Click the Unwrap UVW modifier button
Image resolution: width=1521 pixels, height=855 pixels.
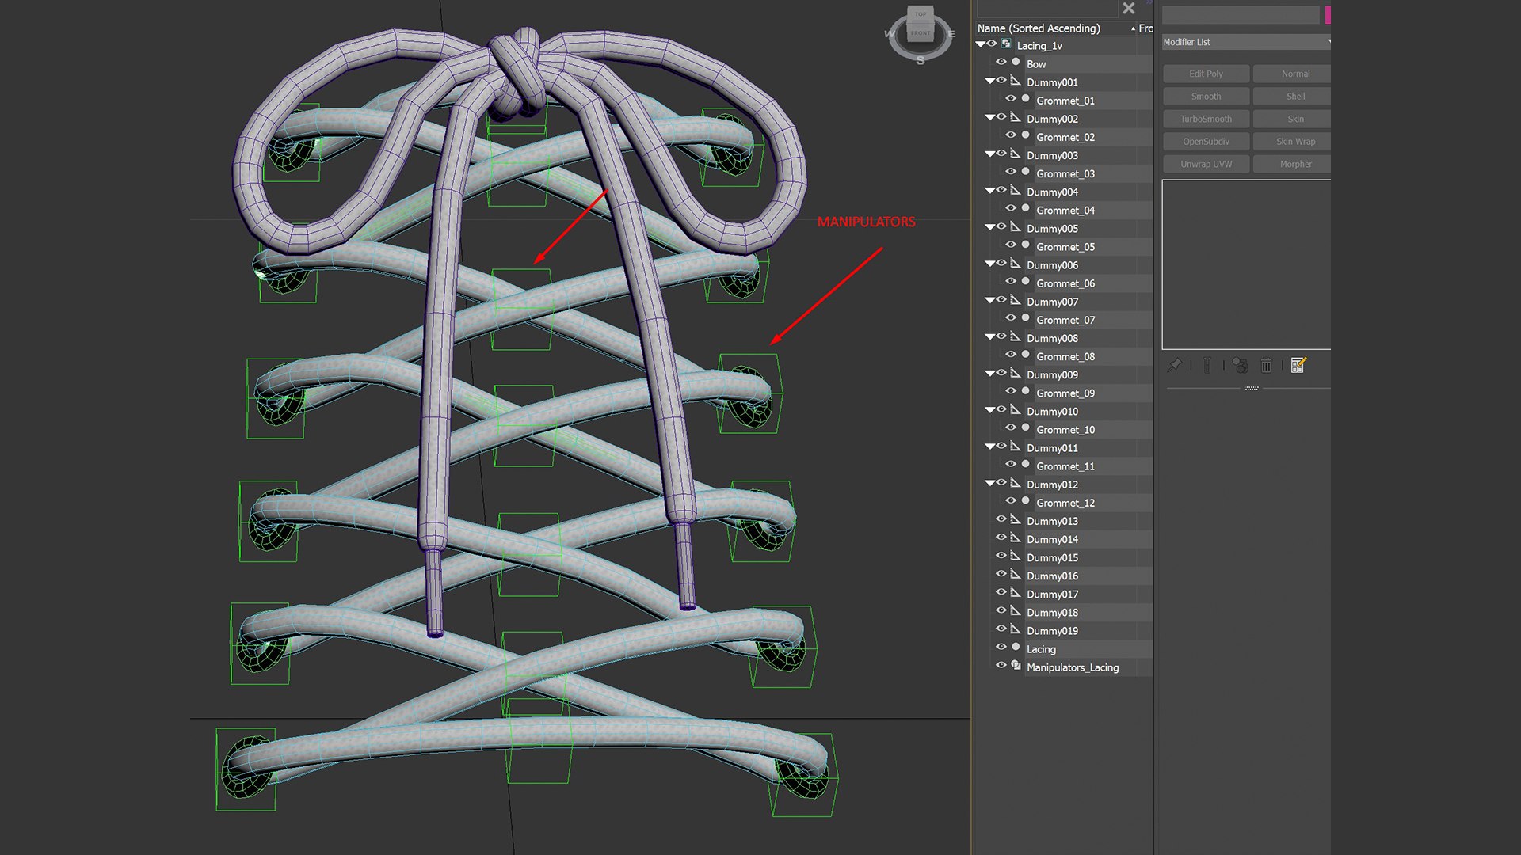pos(1206,164)
